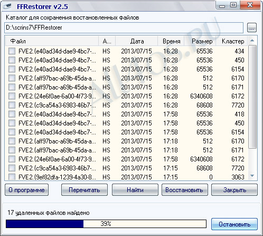Click size 0 in the last row
Image resolution: width=263 pixels, height=236 pixels.
(x=211, y=177)
